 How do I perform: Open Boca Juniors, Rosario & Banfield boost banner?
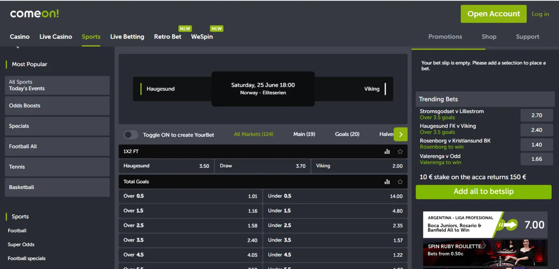point(485,225)
